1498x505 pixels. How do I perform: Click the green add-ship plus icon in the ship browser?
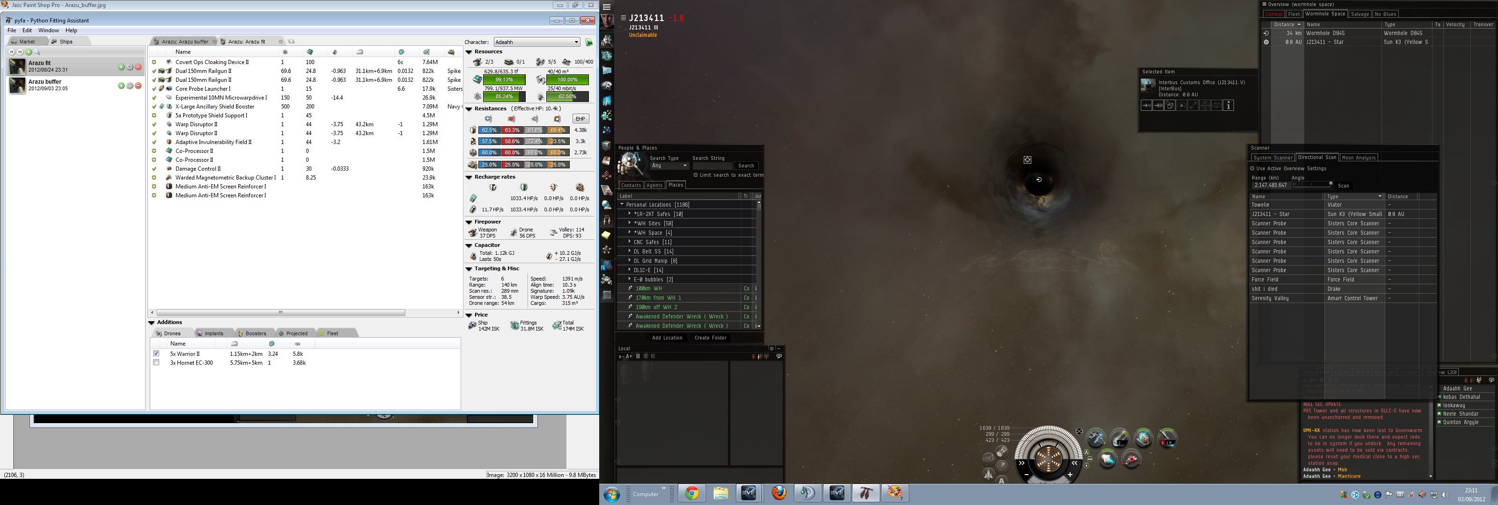(29, 52)
